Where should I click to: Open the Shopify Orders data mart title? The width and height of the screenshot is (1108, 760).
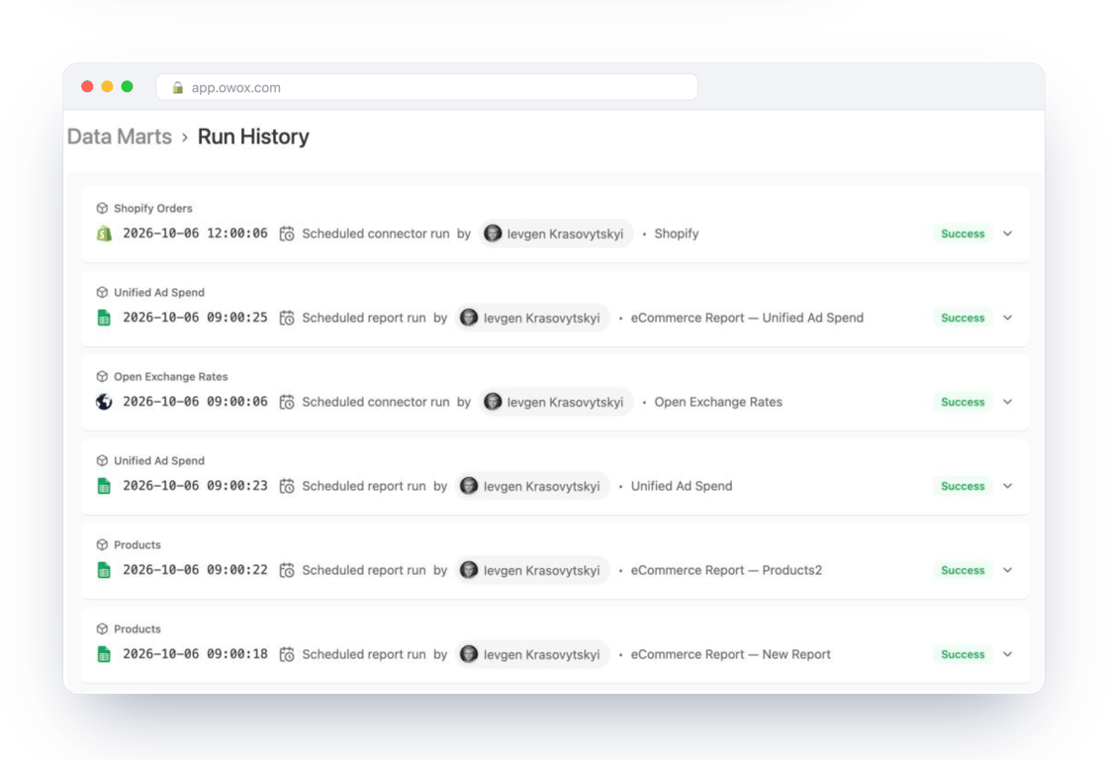pos(152,208)
